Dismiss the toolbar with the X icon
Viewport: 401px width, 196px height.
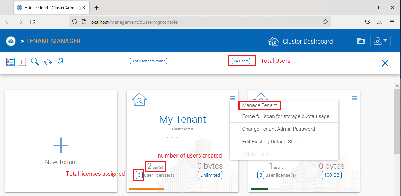click(x=385, y=63)
